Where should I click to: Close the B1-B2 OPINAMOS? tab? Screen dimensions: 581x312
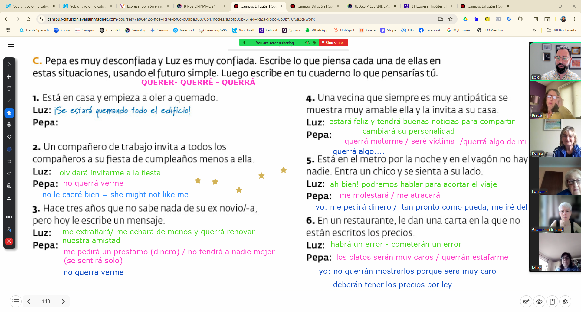(225, 6)
